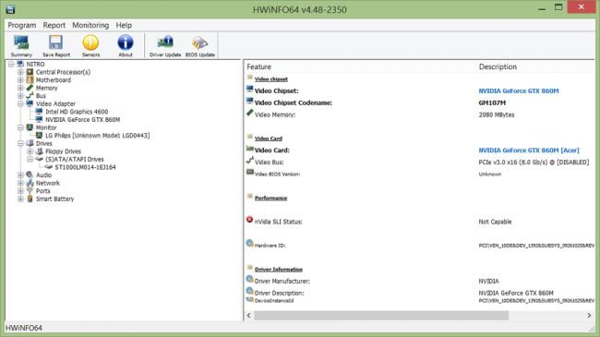This screenshot has height=337, width=600.
Task: Expand the Bus tree node
Action: coord(20,96)
